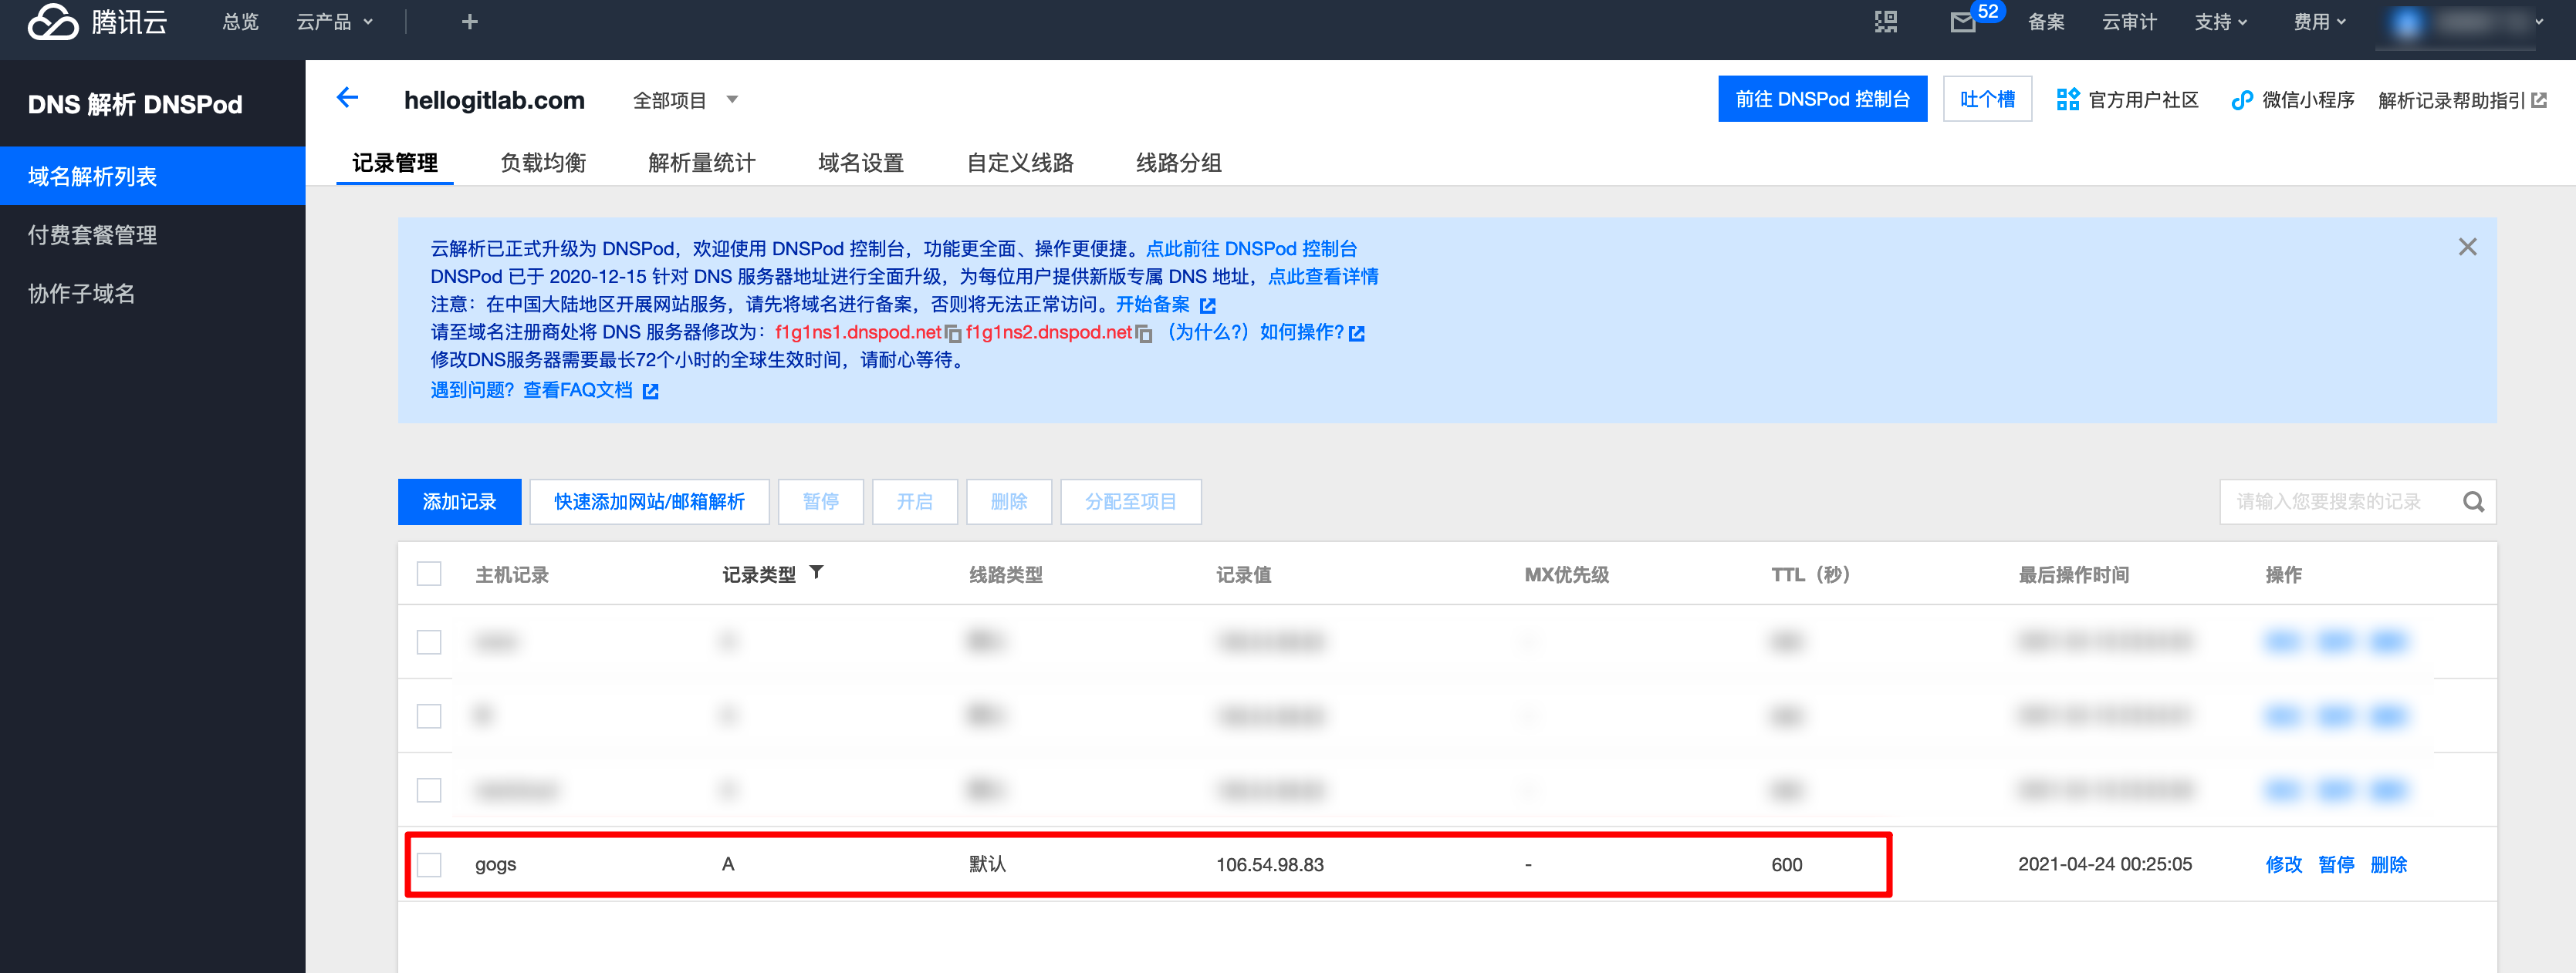Tick the third blurred record row checkbox
Viewport: 2576px width, 973px height.
(x=429, y=790)
